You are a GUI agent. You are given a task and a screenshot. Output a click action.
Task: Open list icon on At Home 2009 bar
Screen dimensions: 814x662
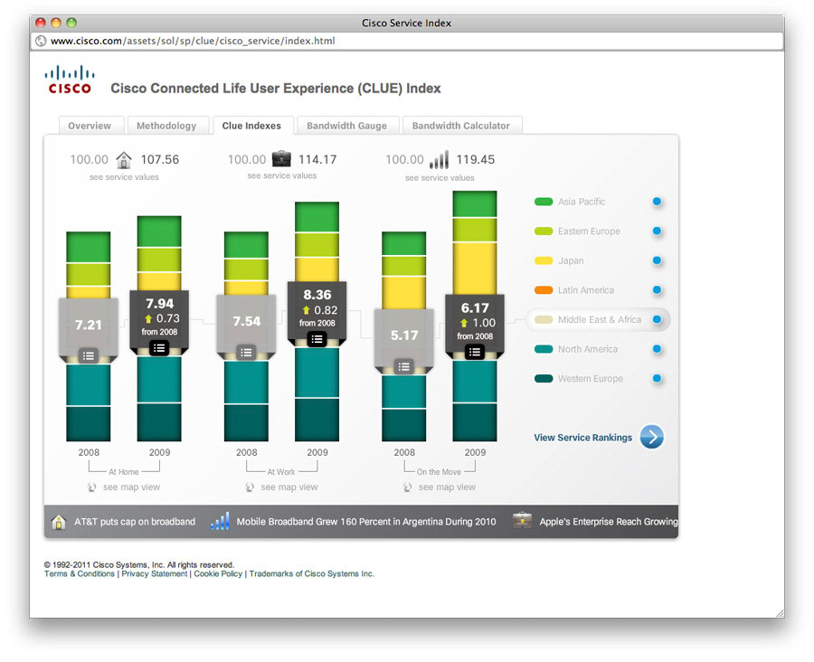(x=159, y=348)
